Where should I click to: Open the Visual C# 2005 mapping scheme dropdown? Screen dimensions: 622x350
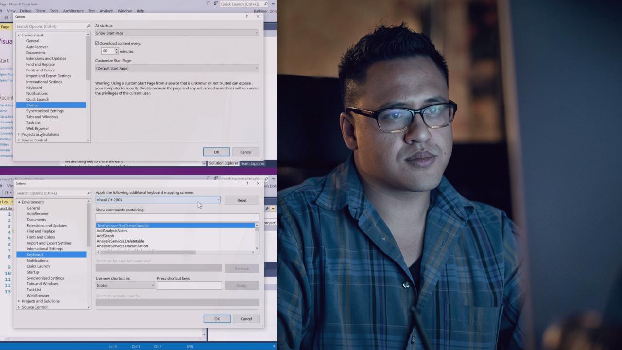point(218,200)
